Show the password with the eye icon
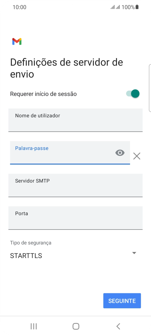The height and width of the screenshot is (336, 151). [120, 153]
